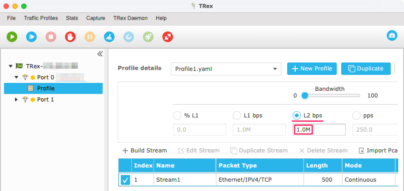Click the L2 bps value field
404x191 pixels.
coord(319,129)
